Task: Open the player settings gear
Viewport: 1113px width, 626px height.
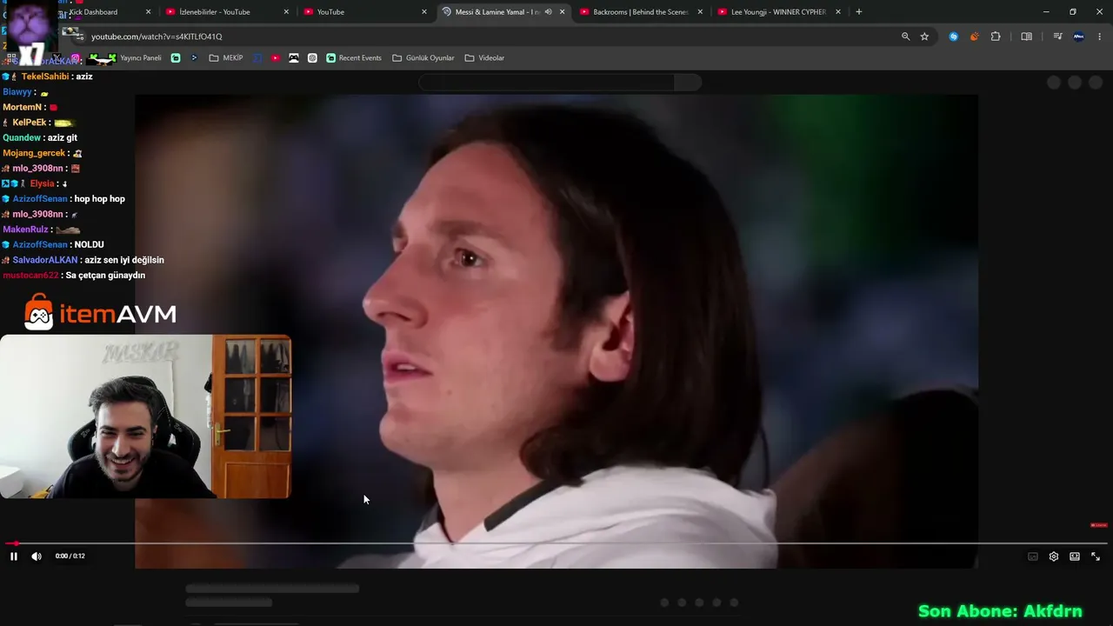Action: (x=1054, y=556)
